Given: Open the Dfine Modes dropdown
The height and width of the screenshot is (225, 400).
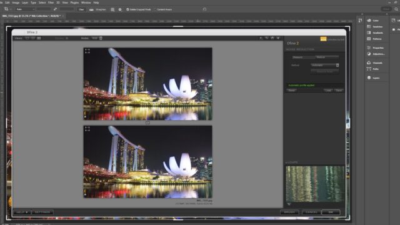Looking at the screenshot, I should pos(96,38).
